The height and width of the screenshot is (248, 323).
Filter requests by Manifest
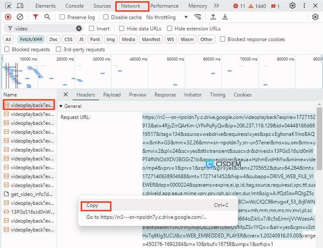151,39
